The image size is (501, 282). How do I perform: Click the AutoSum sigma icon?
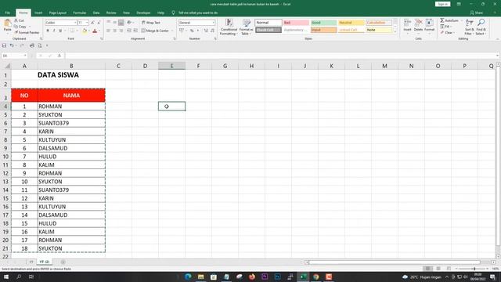(442, 20)
